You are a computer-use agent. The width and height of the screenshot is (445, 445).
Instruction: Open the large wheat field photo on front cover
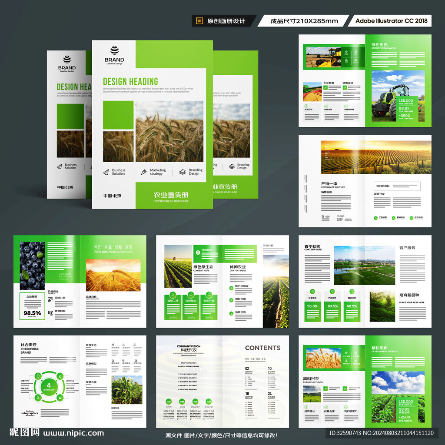point(169,131)
